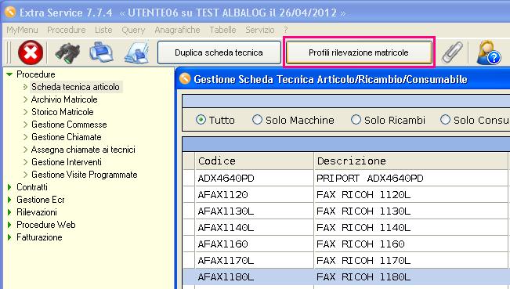
Task: Click the Extra Service application logo in the title bar
Action: pyautogui.click(x=10, y=12)
